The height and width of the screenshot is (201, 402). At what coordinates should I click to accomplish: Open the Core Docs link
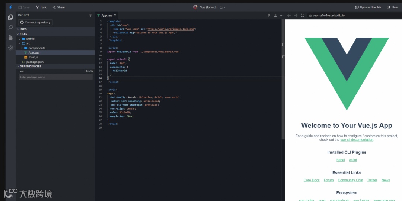tap(312, 180)
